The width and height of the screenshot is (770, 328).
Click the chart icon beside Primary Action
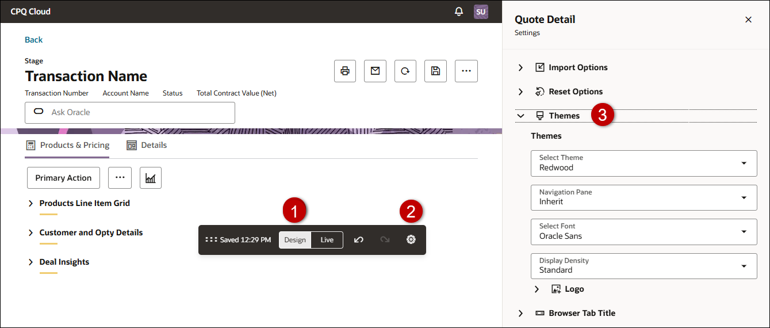pos(151,178)
